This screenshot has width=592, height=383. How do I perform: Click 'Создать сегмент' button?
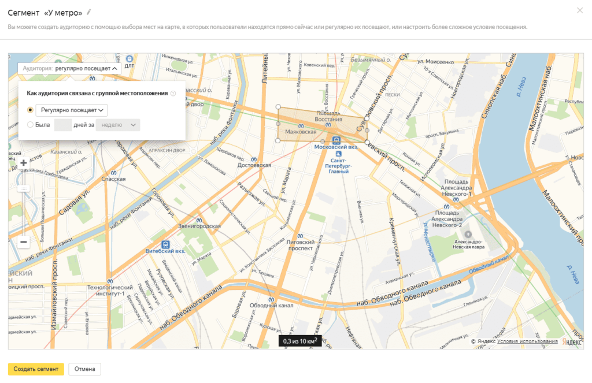point(36,369)
